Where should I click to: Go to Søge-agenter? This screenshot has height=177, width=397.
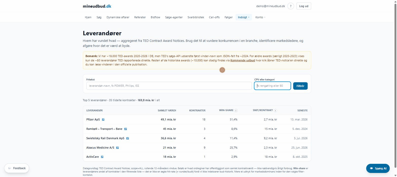(174, 17)
